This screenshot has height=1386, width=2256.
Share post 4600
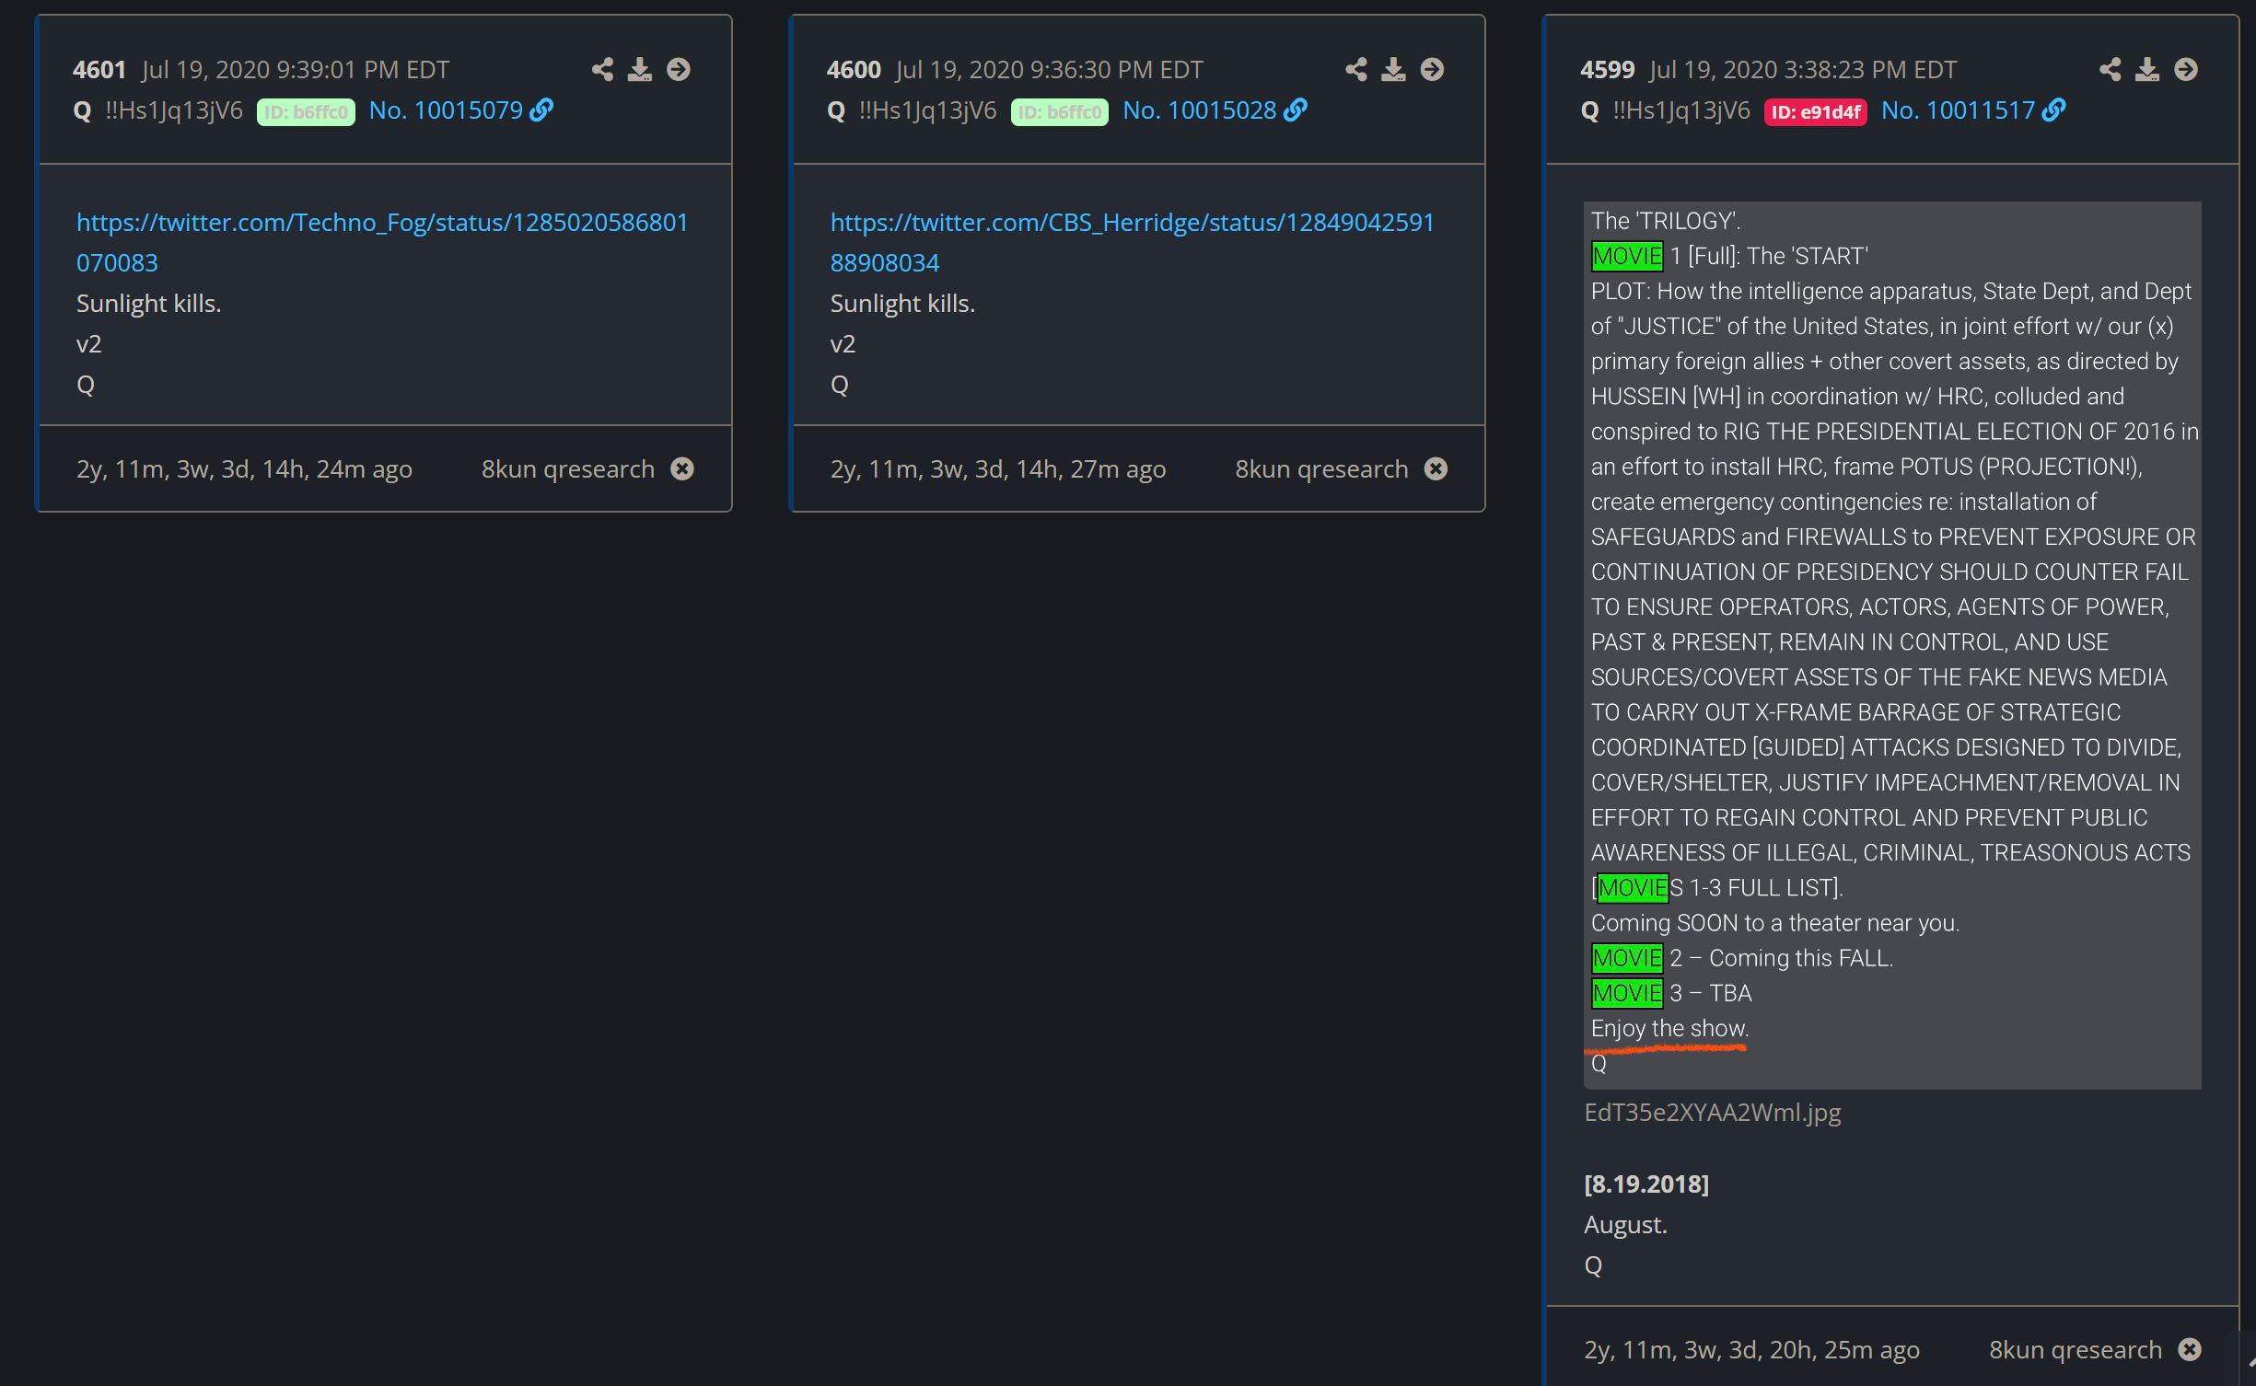pyautogui.click(x=1356, y=70)
